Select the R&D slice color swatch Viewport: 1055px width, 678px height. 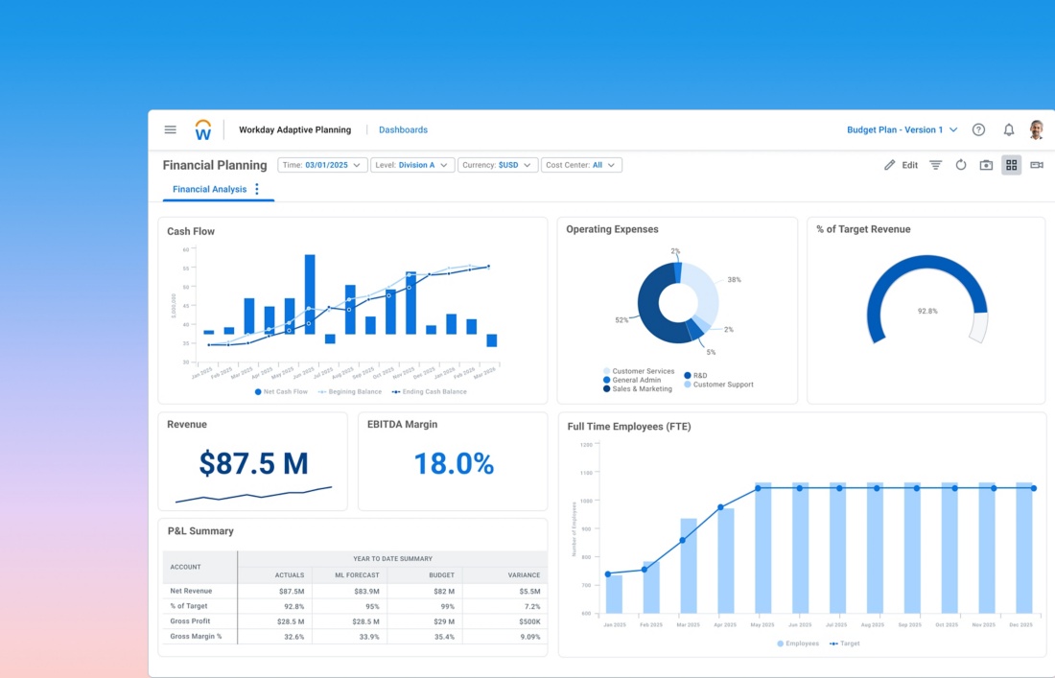pyautogui.click(x=687, y=375)
